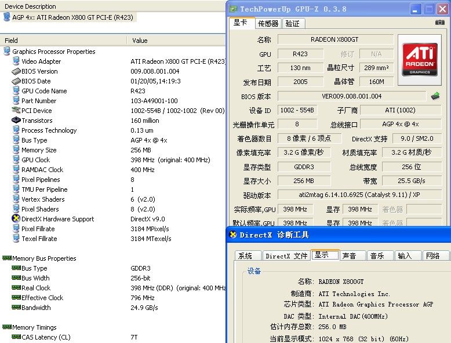This screenshot has width=451, height=343.
Task: Click the Memory Bus Type icon
Action: [x=16, y=268]
